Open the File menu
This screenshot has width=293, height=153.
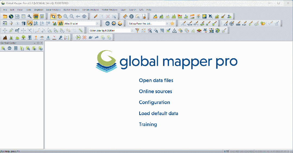click(5, 10)
